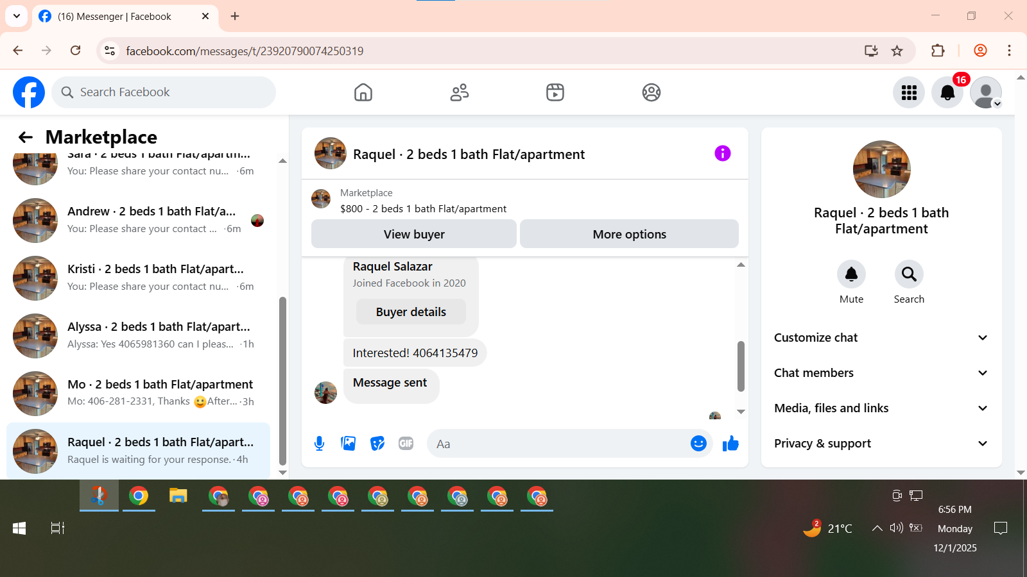Attach a photo using the image icon
1027x577 pixels.
pyautogui.click(x=349, y=444)
